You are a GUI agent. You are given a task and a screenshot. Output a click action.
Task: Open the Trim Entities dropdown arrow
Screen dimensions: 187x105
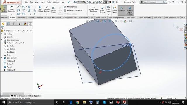coord(40,14)
